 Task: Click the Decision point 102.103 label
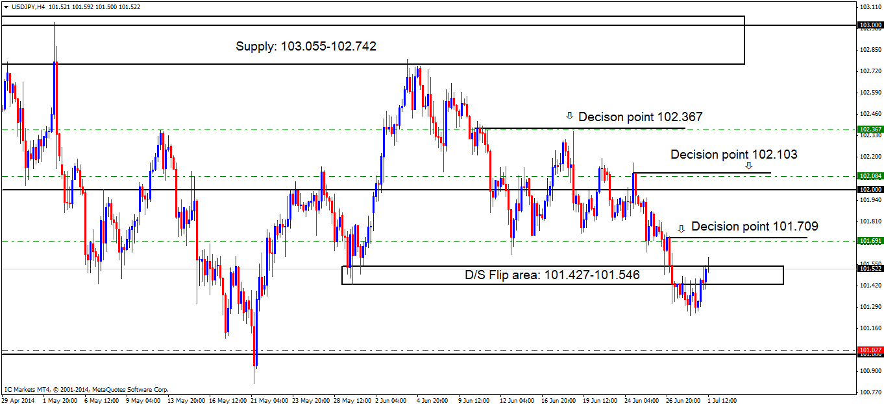[x=734, y=155]
